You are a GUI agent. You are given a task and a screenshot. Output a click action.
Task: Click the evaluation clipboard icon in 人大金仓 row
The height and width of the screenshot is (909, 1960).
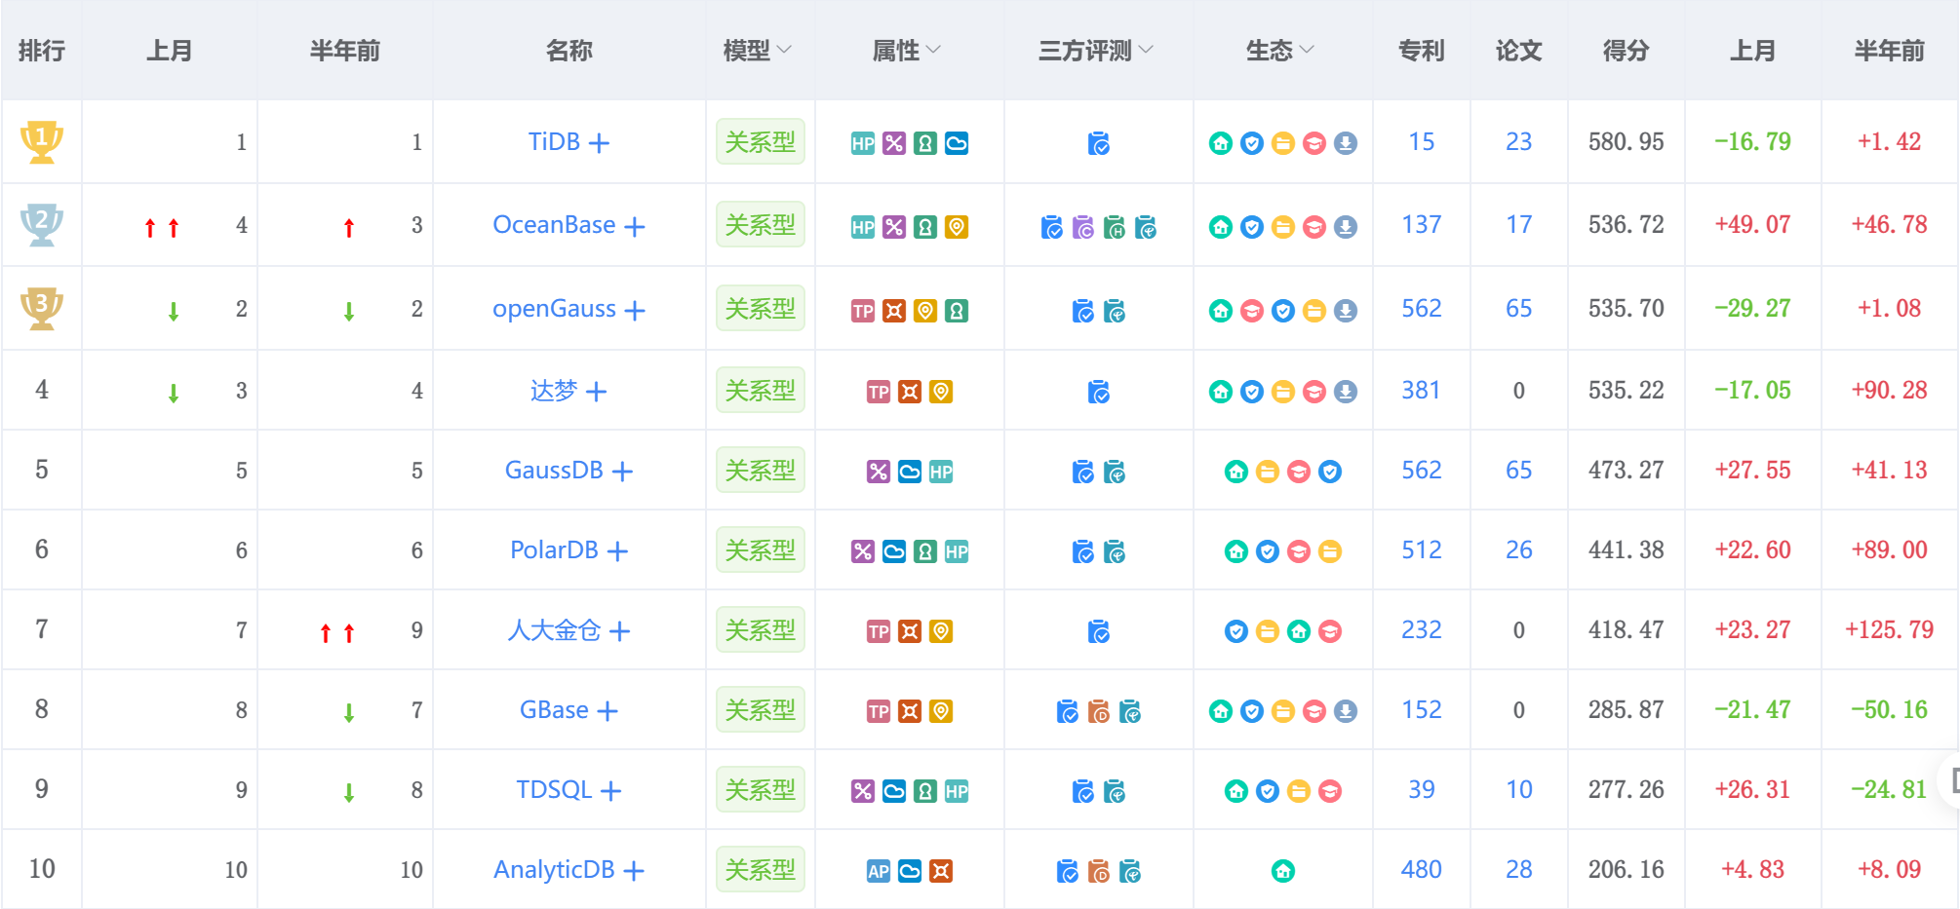pyautogui.click(x=1099, y=632)
